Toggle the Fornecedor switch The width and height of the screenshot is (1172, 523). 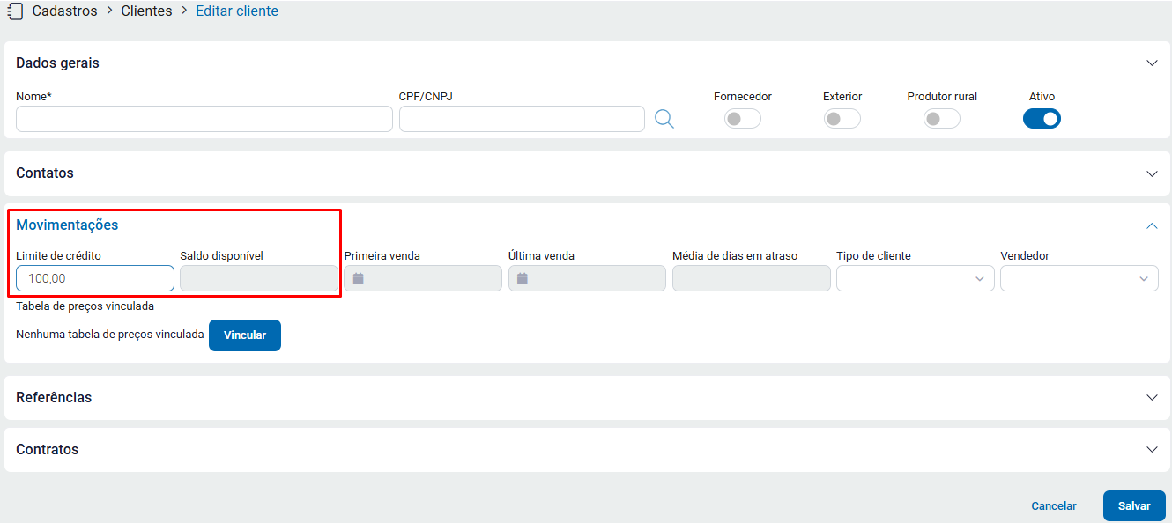click(x=742, y=119)
